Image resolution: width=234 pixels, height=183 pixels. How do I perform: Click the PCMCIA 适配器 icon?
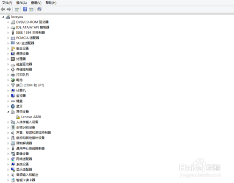(13, 38)
